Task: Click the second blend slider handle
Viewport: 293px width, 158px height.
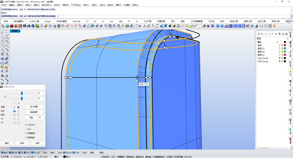Action: pos(22,98)
